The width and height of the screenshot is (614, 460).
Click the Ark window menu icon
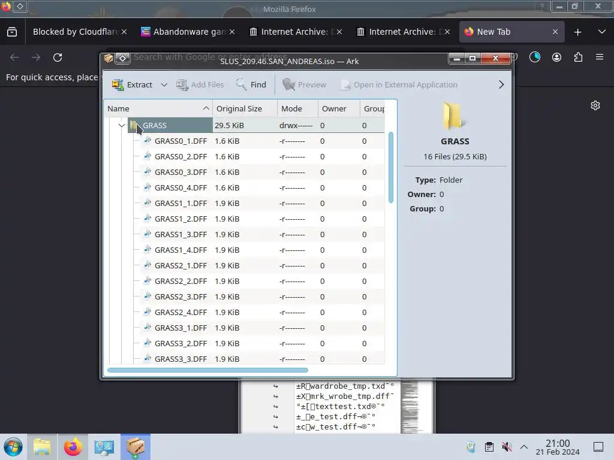pos(109,59)
